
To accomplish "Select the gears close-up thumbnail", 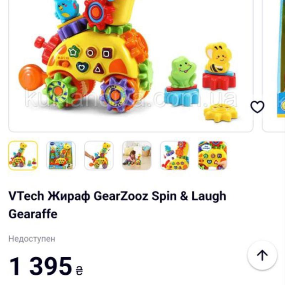I will pos(175,155).
